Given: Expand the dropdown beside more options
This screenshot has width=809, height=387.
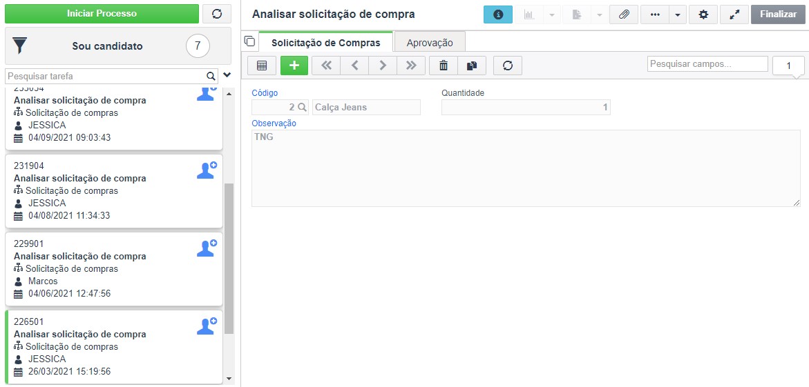Looking at the screenshot, I should click(678, 15).
